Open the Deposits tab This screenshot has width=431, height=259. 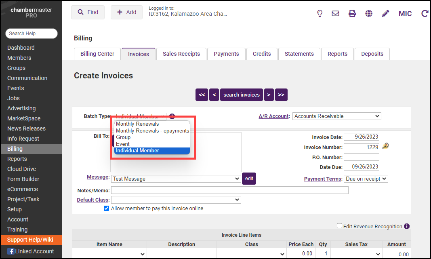coord(372,54)
